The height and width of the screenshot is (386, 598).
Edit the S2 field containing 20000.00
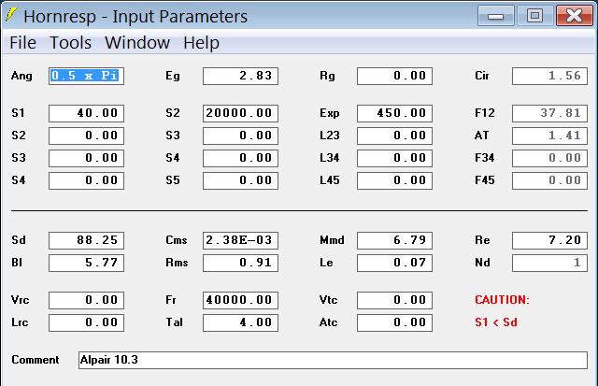240,113
